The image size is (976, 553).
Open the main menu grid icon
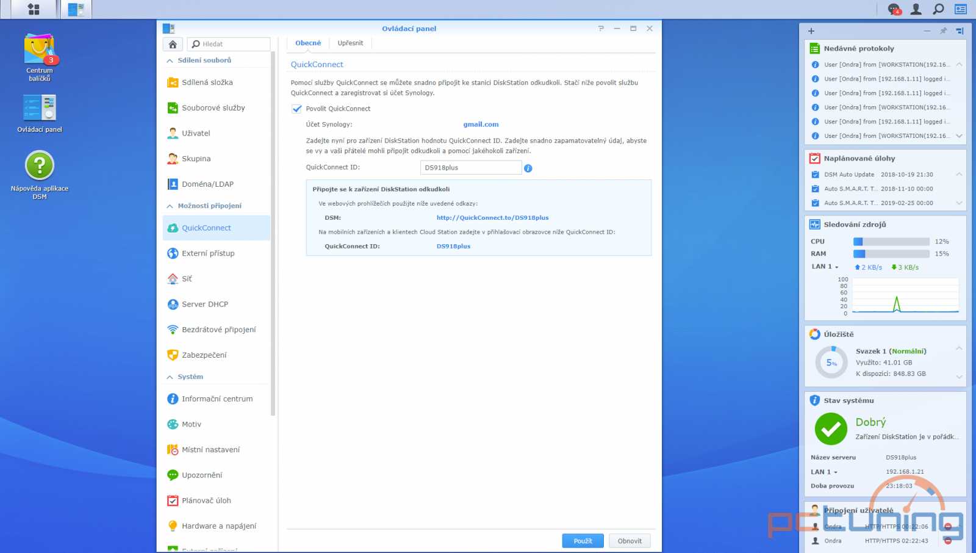(x=34, y=9)
